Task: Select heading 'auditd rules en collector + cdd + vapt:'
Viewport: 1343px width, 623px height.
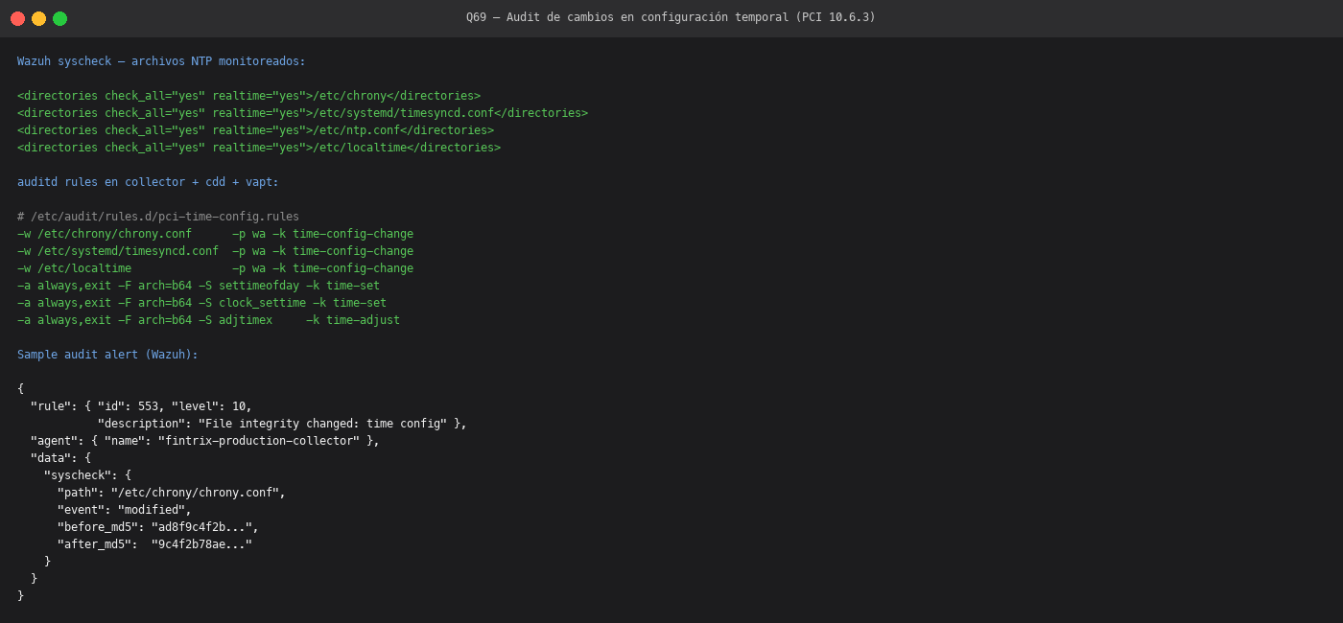Action: 148,182
